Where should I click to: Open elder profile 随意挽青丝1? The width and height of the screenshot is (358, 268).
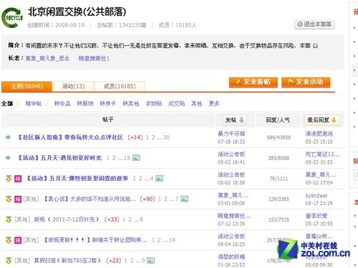click(x=94, y=59)
